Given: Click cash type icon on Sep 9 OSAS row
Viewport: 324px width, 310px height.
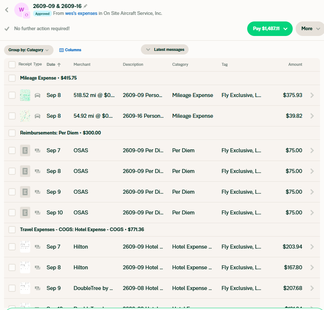Looking at the screenshot, I should [37, 192].
